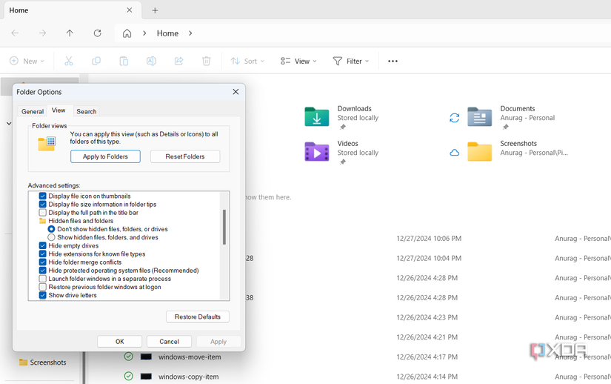
Task: Check Restore previous folder windows at logon
Action: click(x=43, y=287)
